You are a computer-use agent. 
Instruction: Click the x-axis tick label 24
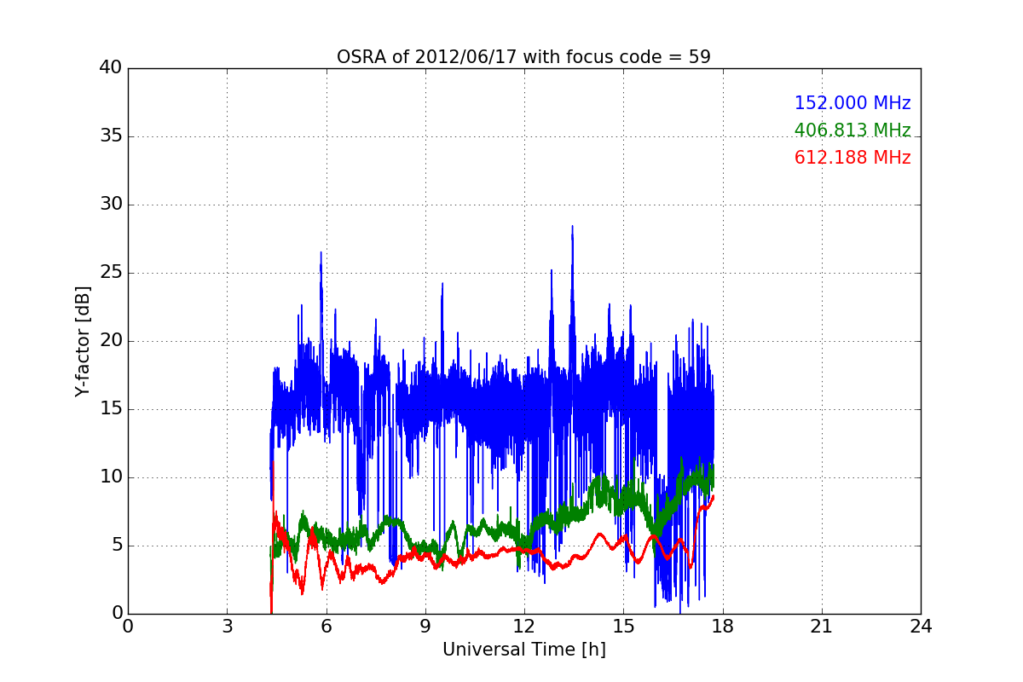pyautogui.click(x=921, y=627)
